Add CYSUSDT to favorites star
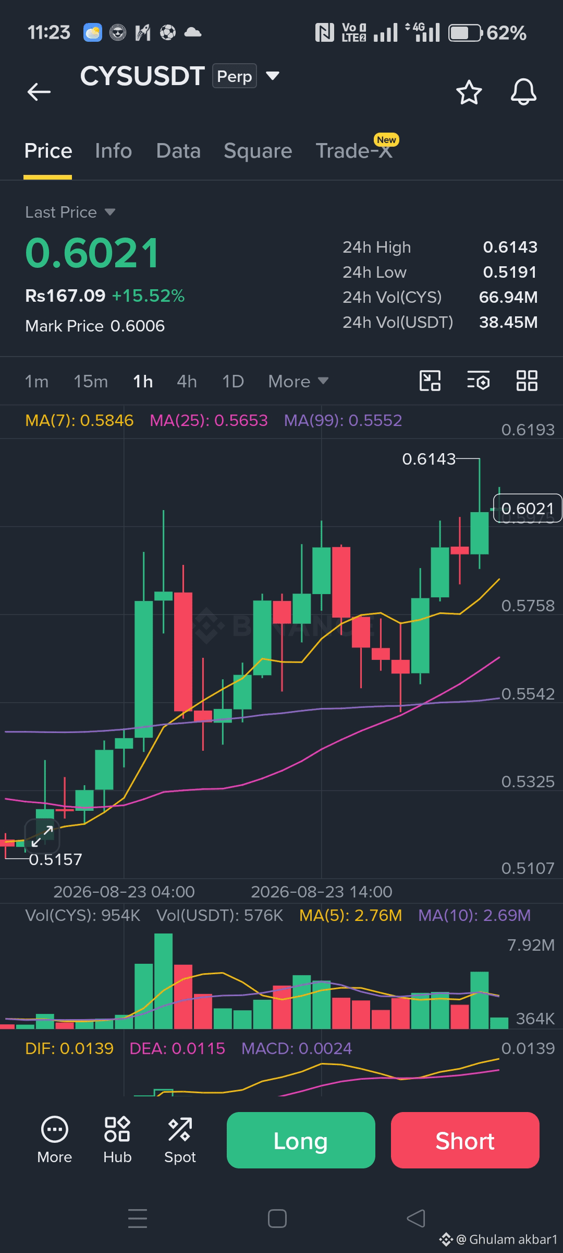 click(x=469, y=92)
